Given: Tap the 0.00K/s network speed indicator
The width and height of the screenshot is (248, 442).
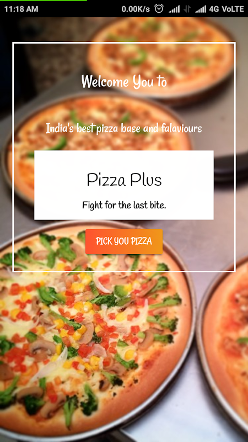Looking at the screenshot, I should [x=136, y=9].
